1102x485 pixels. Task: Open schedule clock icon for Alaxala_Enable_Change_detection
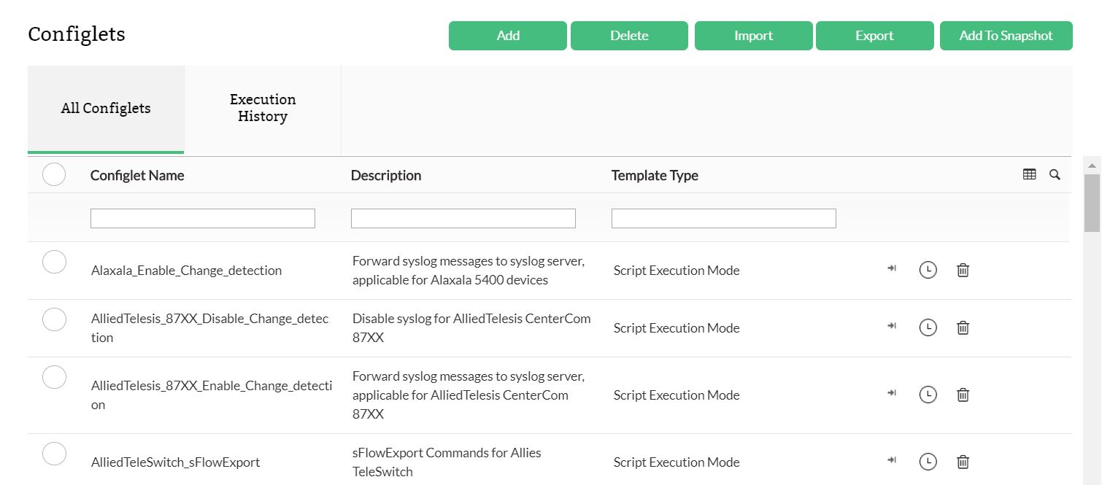(928, 270)
